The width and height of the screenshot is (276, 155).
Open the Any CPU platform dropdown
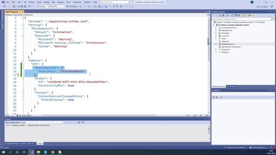(x=57, y=6)
